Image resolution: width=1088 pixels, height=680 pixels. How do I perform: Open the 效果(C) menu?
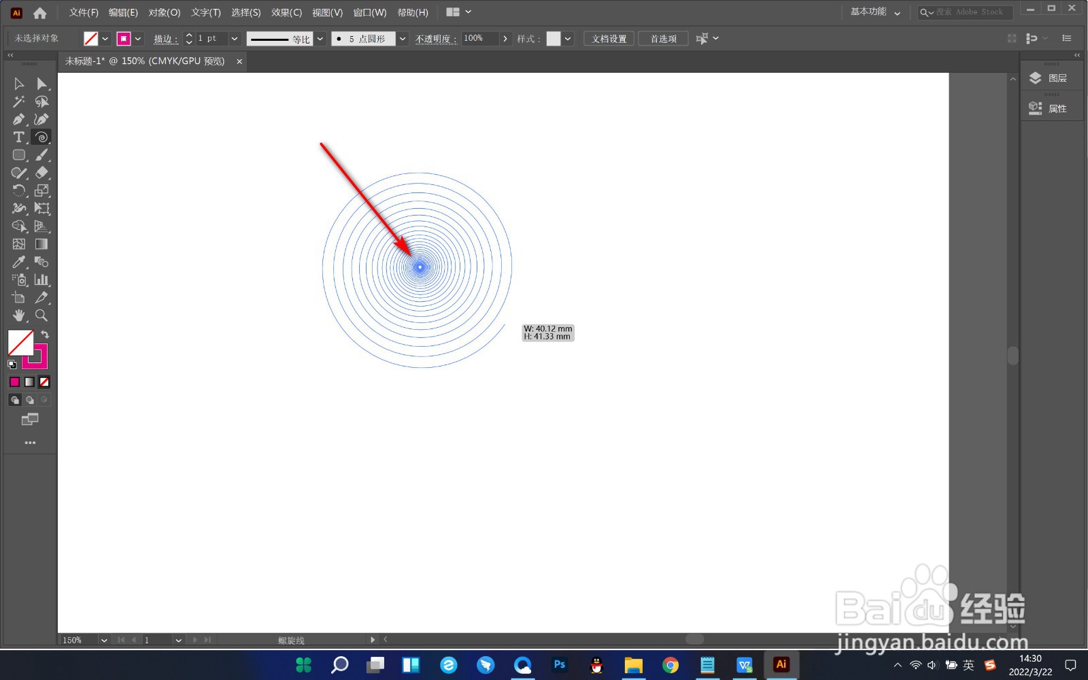coord(286,12)
